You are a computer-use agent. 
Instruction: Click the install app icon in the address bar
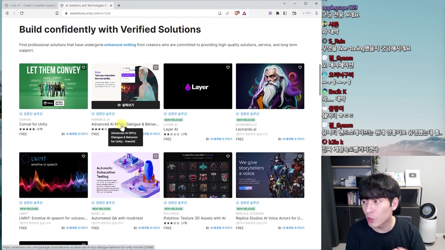coord(220,13)
